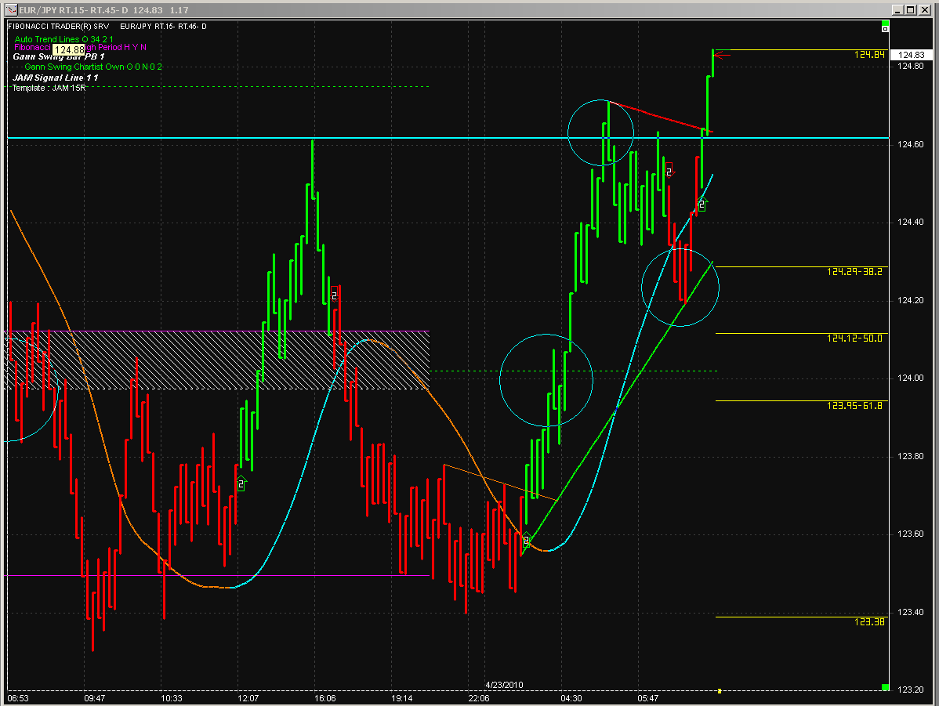Click the FIBONACCI TRADER(R) SRV header text
939x706 pixels.
59,27
